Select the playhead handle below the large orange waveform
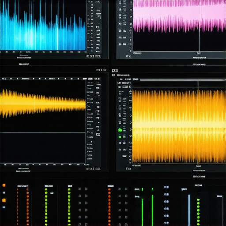Image resolution: width=226 pixels, height=226 pixels. click(x=199, y=166)
